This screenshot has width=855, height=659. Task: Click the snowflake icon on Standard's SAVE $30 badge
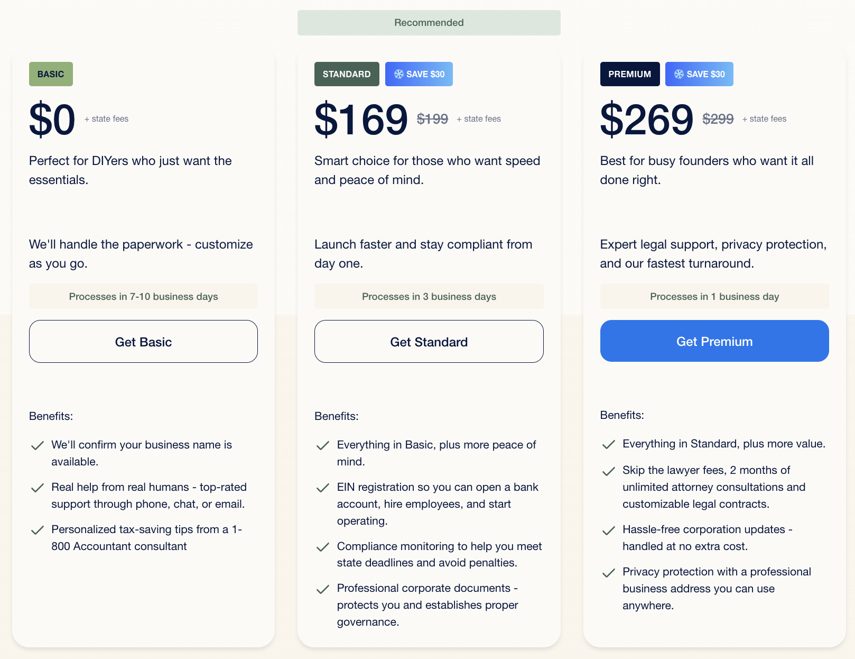399,74
